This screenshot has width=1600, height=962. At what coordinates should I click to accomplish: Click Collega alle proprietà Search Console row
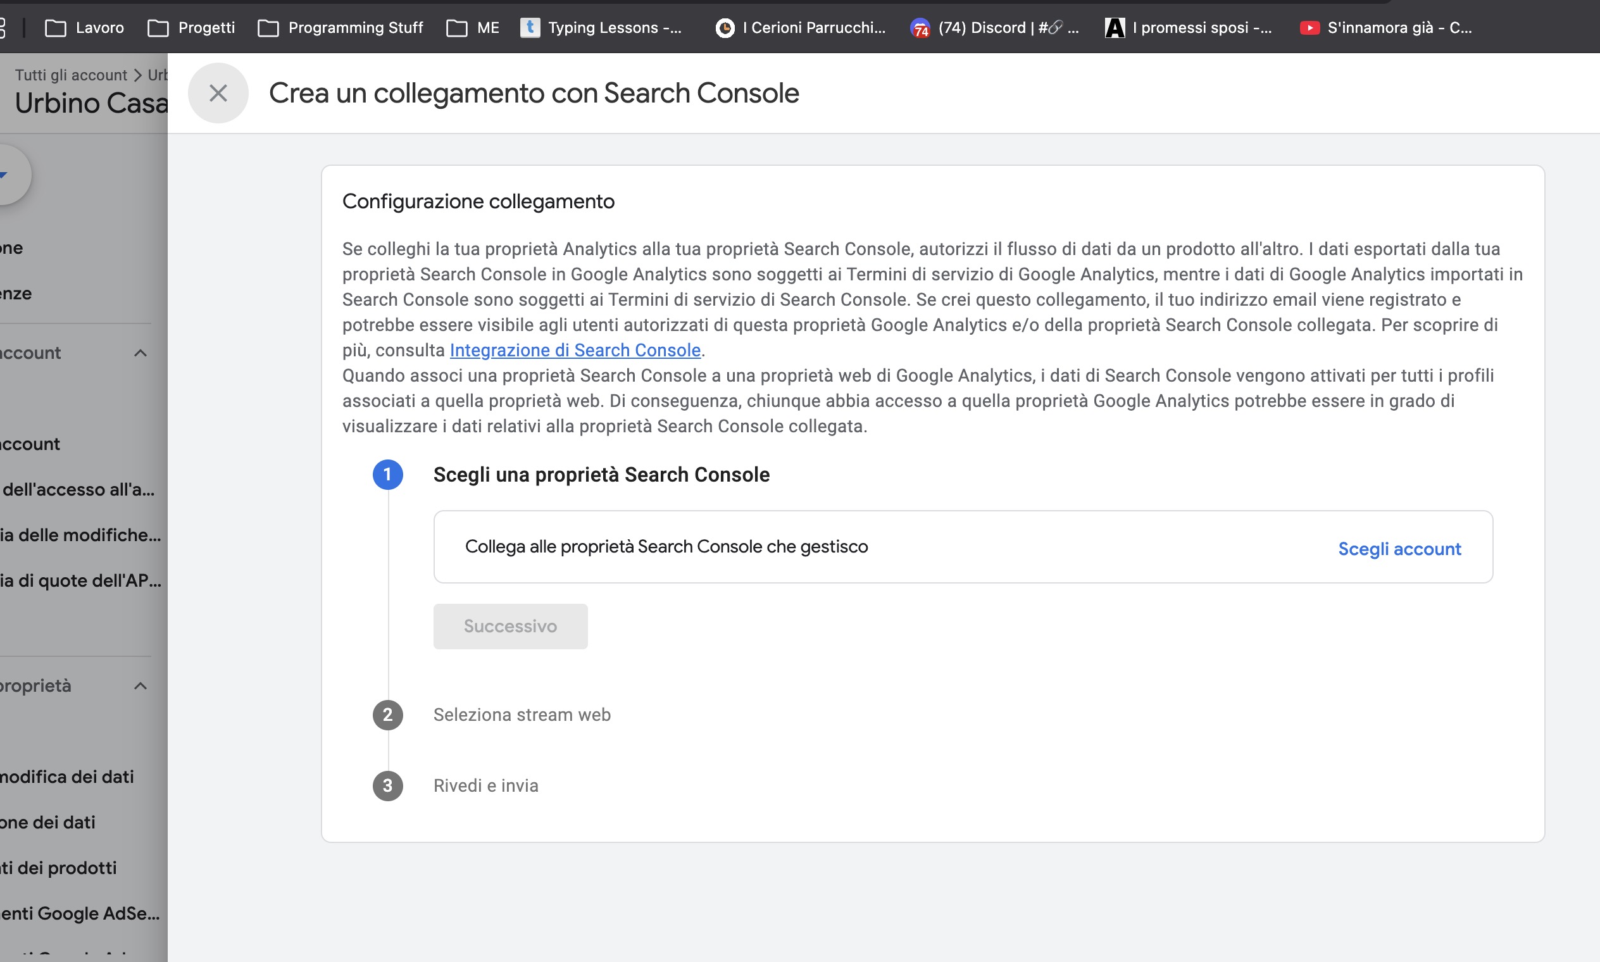tap(963, 546)
